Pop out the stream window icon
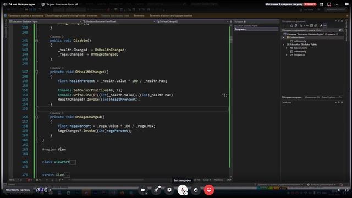Image resolution: width=352 pixels, height=198 pixels. pyautogui.click(x=329, y=4)
